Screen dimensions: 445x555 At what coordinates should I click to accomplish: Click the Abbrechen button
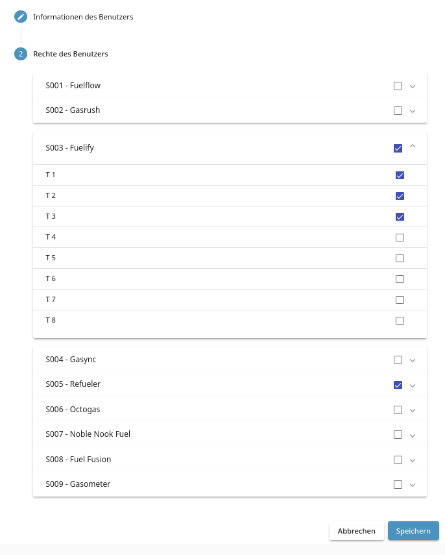click(x=356, y=531)
